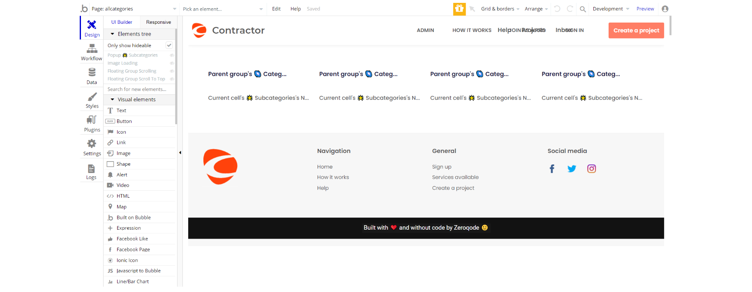Open the Page allcategories dropdown
The height and width of the screenshot is (292, 752).
pos(134,9)
